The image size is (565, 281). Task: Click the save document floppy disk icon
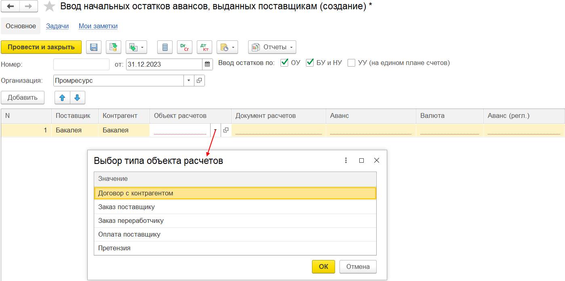point(93,47)
